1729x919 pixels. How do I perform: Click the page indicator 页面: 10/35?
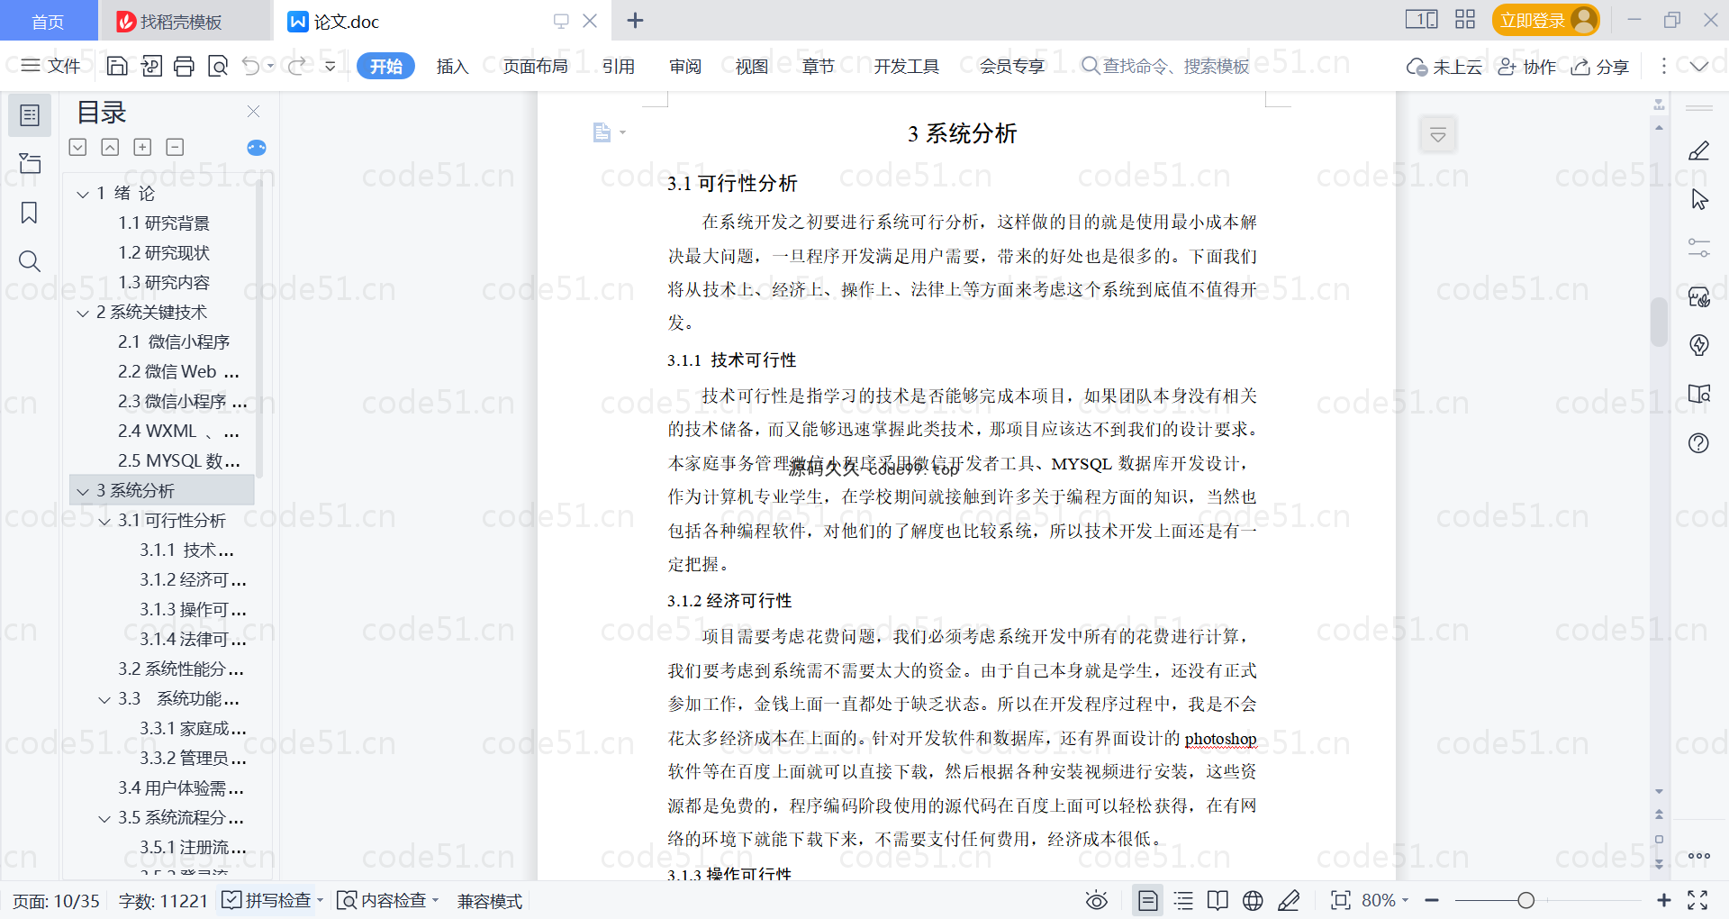(56, 900)
